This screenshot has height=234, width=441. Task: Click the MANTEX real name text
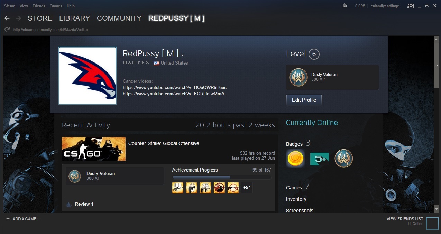click(136, 63)
